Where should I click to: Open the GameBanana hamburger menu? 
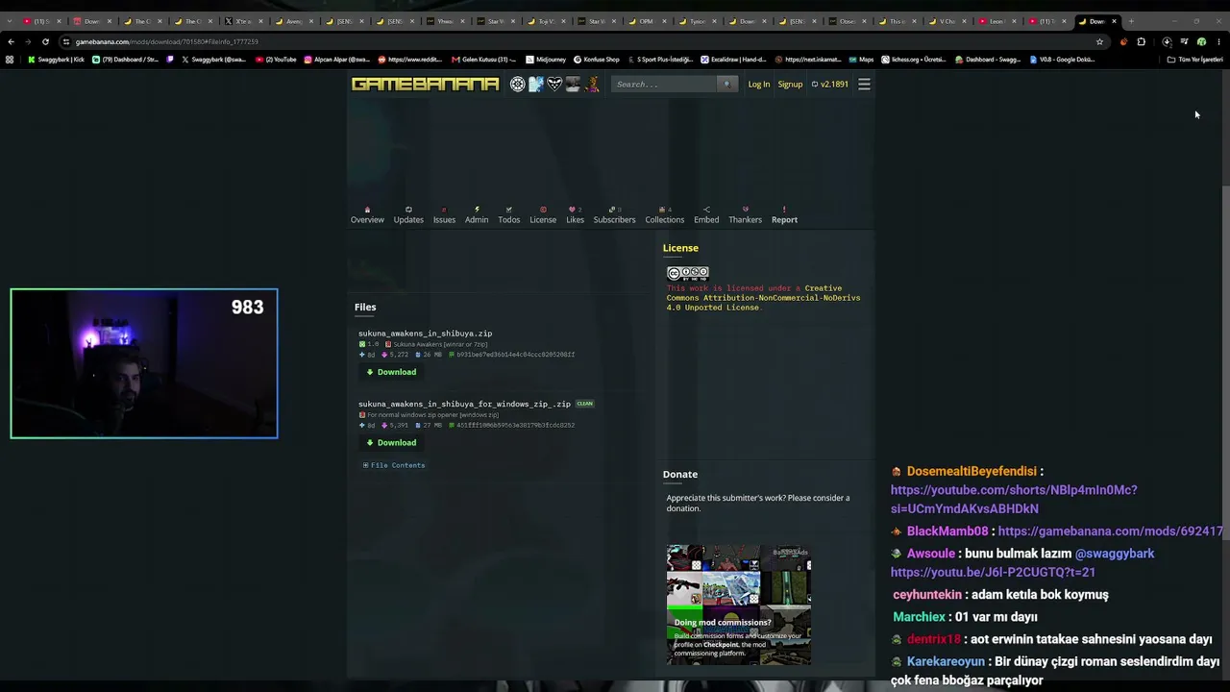[864, 85]
